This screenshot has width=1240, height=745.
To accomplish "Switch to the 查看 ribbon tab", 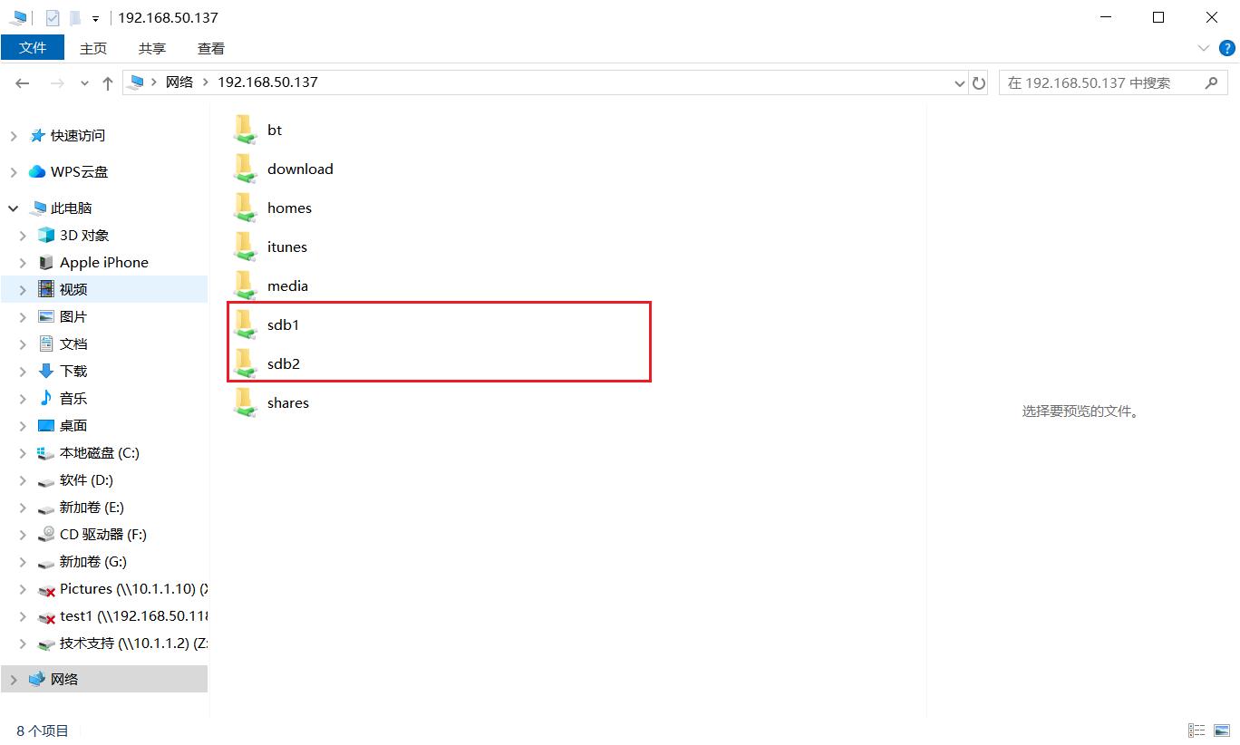I will coord(209,48).
